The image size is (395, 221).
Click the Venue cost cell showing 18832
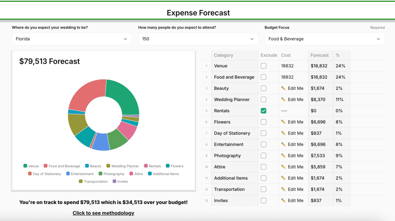point(287,66)
